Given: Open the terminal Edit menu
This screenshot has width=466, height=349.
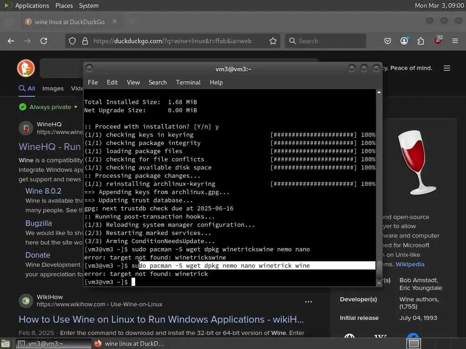Looking at the screenshot, I should (112, 83).
